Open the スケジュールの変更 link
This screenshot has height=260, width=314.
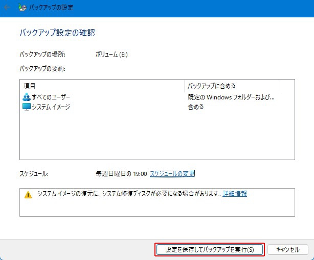click(172, 174)
